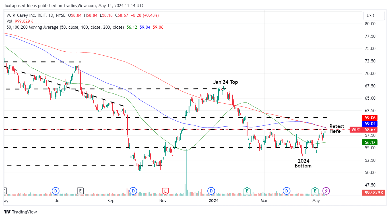The width and height of the screenshot is (390, 218).
Task: Click the Sep time axis label
Action: click(111, 201)
